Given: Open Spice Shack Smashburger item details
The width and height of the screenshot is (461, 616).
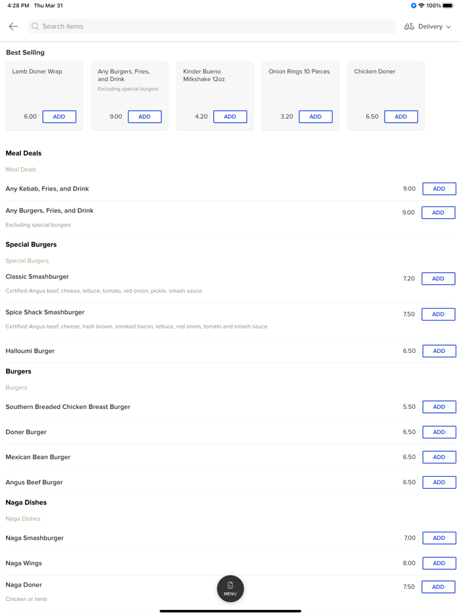Looking at the screenshot, I should click(45, 313).
